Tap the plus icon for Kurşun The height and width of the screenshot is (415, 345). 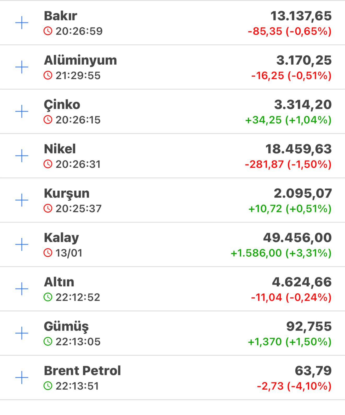(x=22, y=200)
